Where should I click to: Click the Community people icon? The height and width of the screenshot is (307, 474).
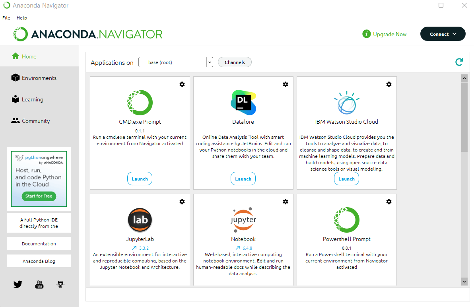pyautogui.click(x=16, y=120)
